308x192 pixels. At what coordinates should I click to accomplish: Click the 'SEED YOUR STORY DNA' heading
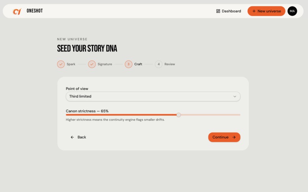click(x=87, y=48)
